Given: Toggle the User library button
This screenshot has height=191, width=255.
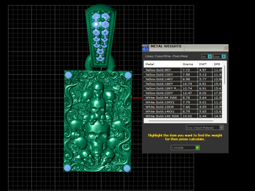Looking at the screenshot, I should [219, 56].
